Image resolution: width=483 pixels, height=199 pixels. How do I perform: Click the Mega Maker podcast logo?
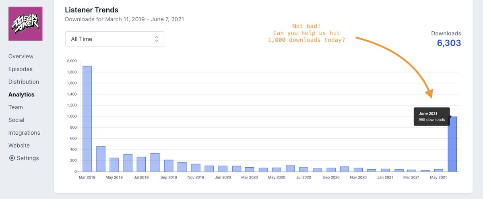pos(25,23)
